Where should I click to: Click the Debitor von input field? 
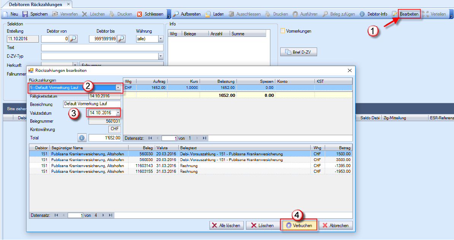(x=55, y=39)
